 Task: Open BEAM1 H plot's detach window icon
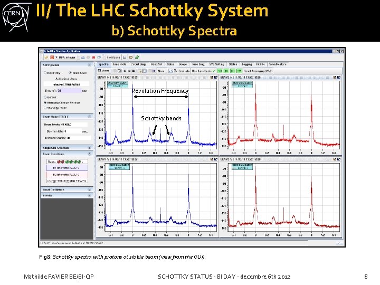(216, 77)
